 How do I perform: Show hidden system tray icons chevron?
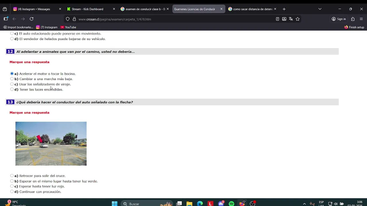pyautogui.click(x=304, y=204)
